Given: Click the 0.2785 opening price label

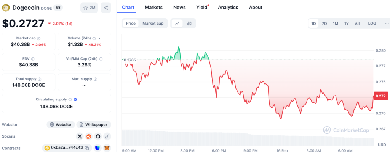Looking at the screenshot, I should click(129, 60).
